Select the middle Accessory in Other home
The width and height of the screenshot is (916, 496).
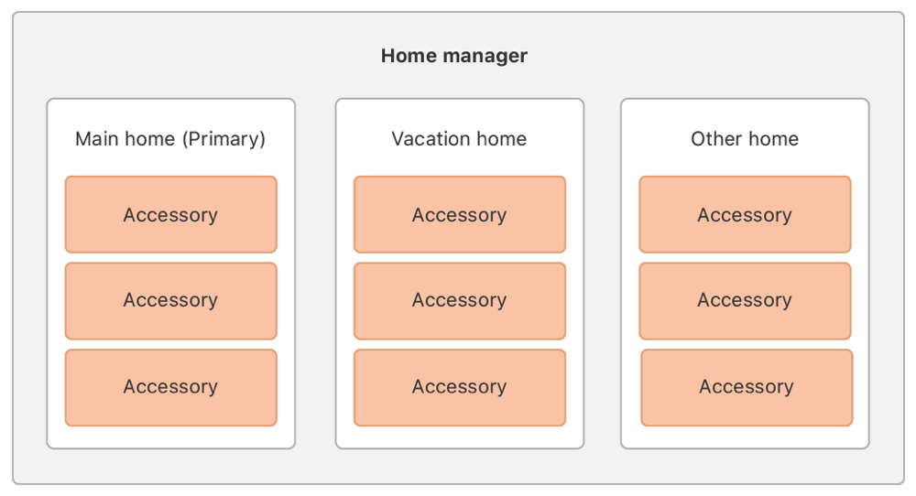point(745,300)
